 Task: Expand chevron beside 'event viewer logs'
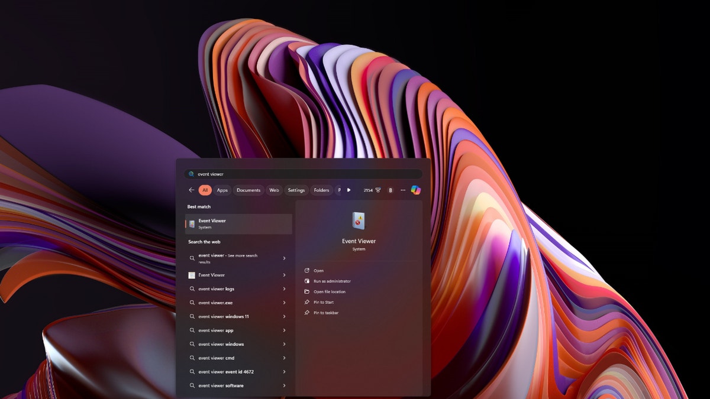[285, 289]
